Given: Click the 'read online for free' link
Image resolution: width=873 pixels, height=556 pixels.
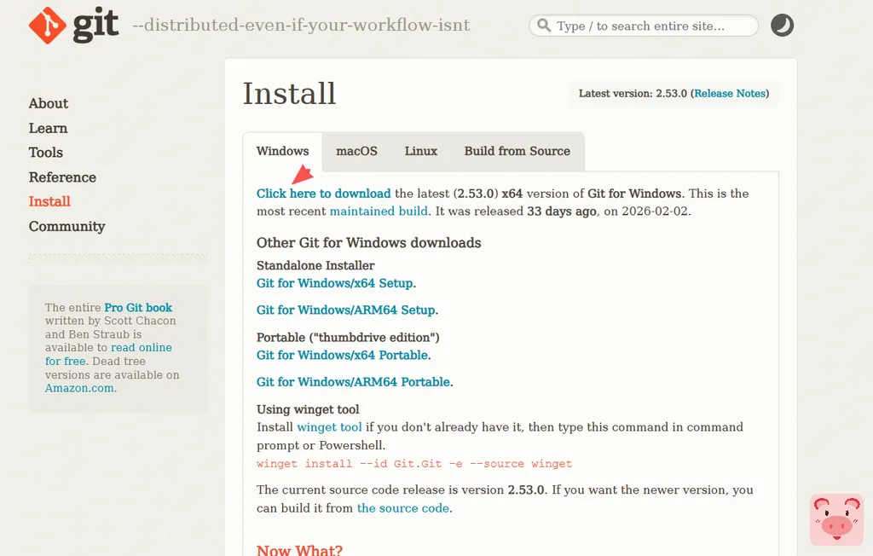Looking at the screenshot, I should coord(108,355).
